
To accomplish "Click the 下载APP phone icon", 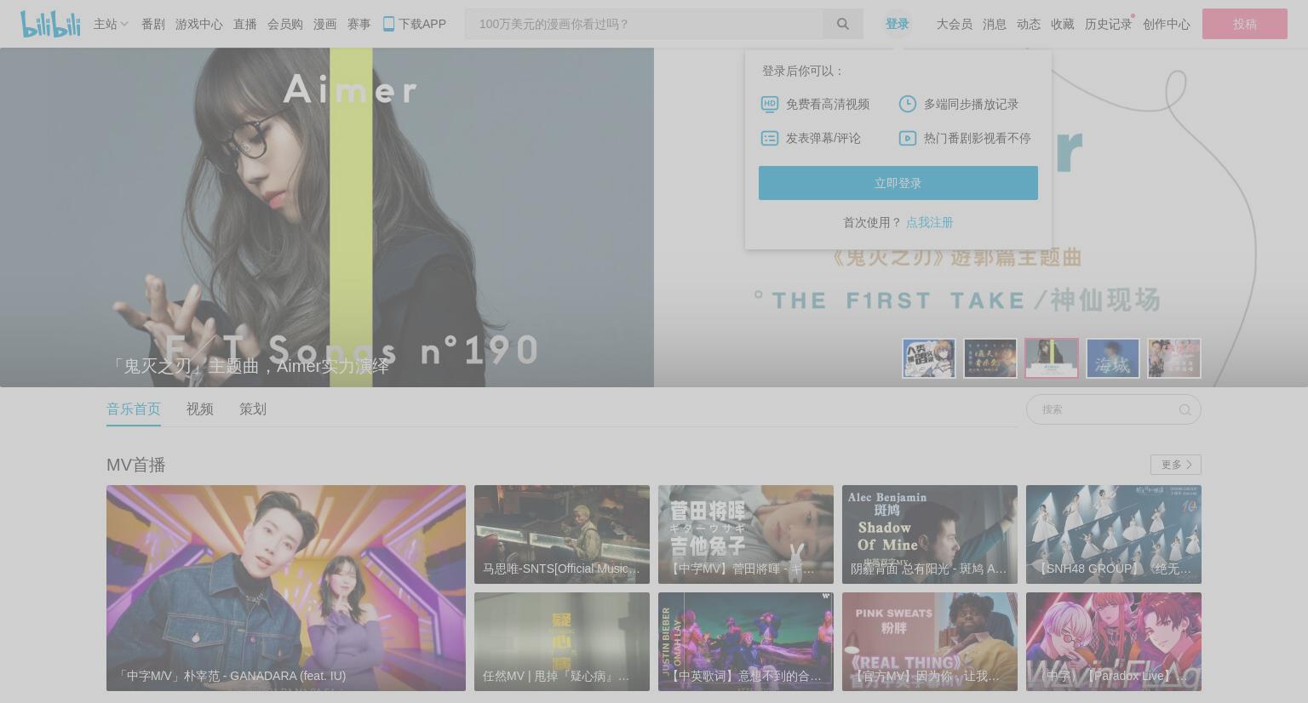I will (x=388, y=24).
